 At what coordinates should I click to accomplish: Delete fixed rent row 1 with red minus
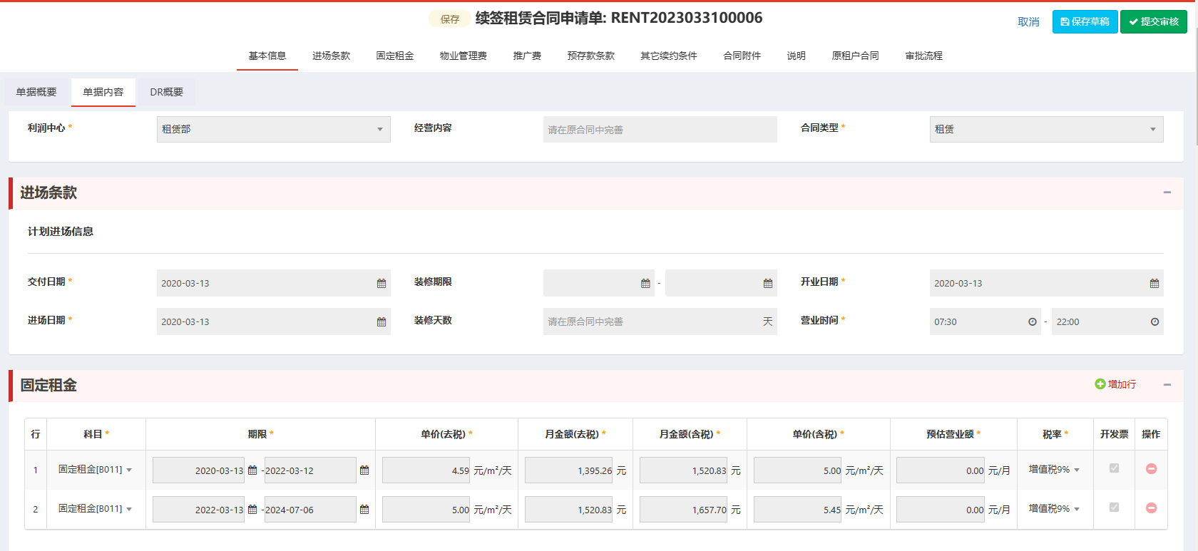(x=1151, y=469)
